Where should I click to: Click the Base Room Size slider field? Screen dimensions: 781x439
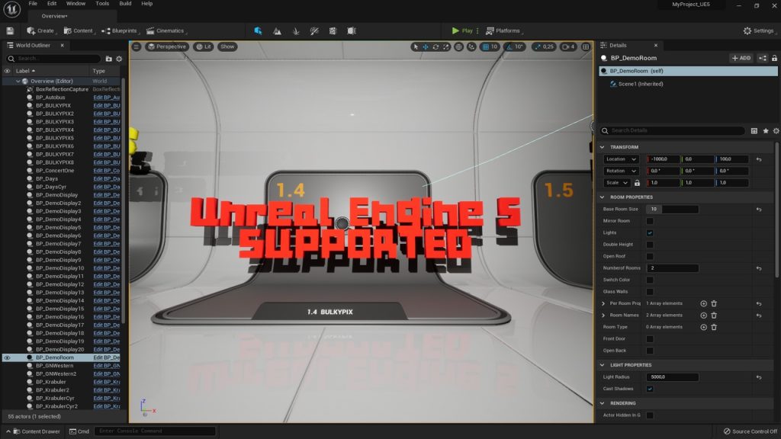coord(672,209)
